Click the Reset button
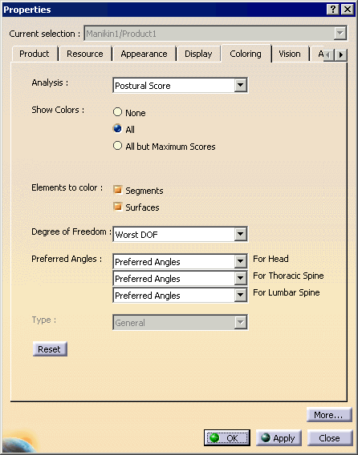This screenshot has height=455, width=358. click(x=50, y=348)
